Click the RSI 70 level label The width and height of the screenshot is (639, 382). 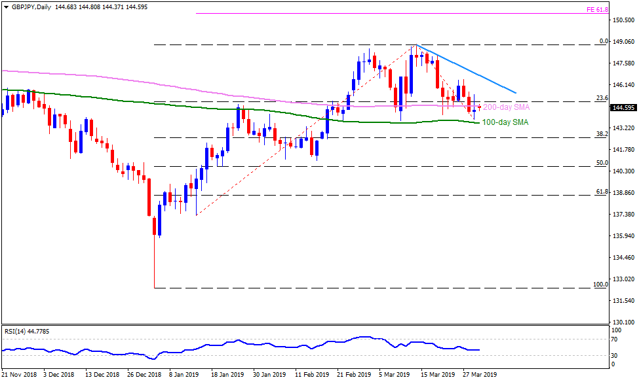[x=616, y=339]
